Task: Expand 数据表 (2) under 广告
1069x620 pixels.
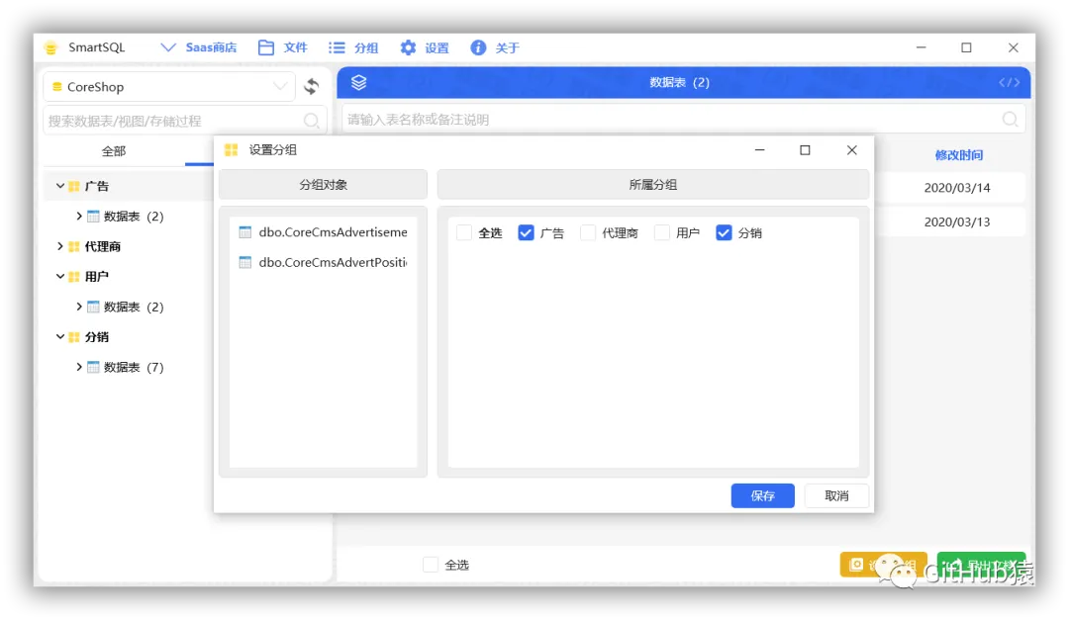Action: coord(79,216)
